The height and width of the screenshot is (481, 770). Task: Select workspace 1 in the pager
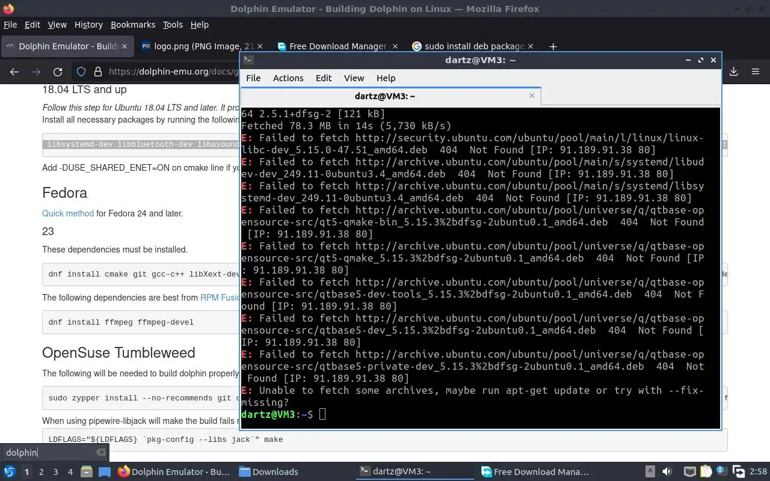tap(26, 472)
